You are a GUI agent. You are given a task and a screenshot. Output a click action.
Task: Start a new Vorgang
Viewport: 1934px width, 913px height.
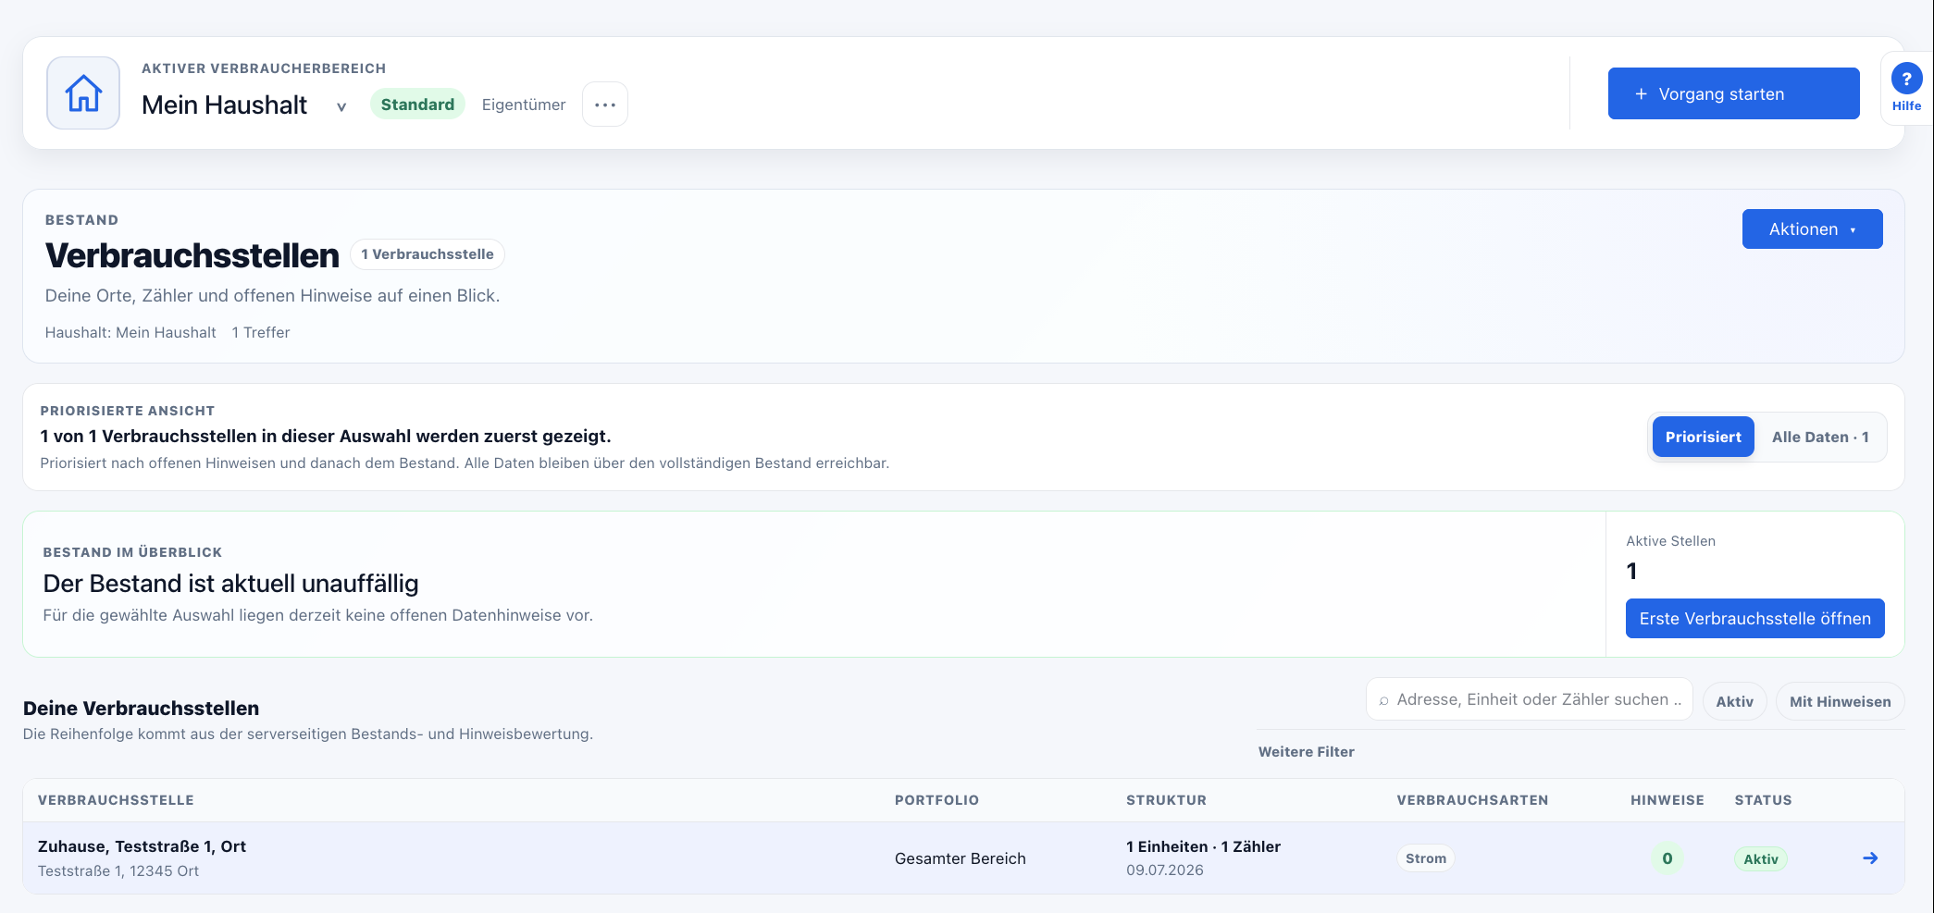1733,93
